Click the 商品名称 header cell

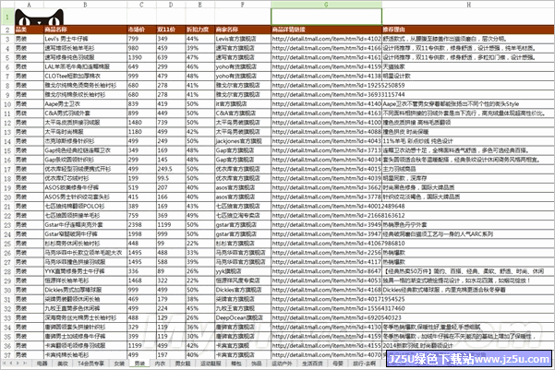(x=85, y=30)
